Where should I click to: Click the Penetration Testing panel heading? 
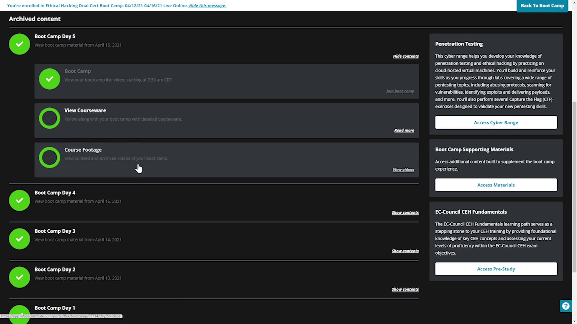coord(459,44)
